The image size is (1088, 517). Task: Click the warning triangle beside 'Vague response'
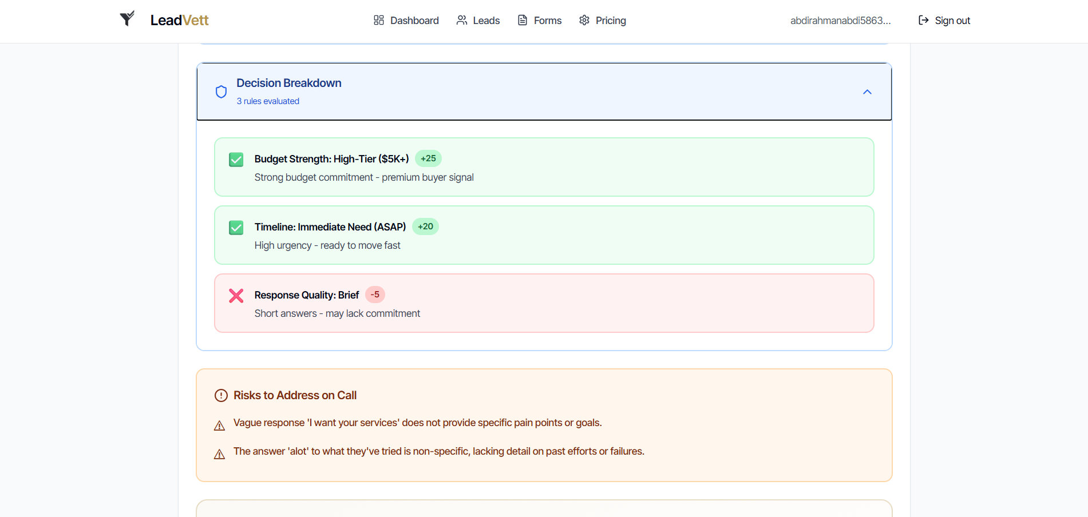[219, 426]
